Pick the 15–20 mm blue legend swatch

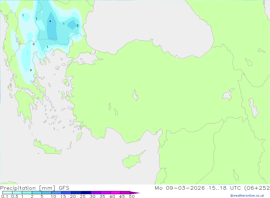pos(66,193)
